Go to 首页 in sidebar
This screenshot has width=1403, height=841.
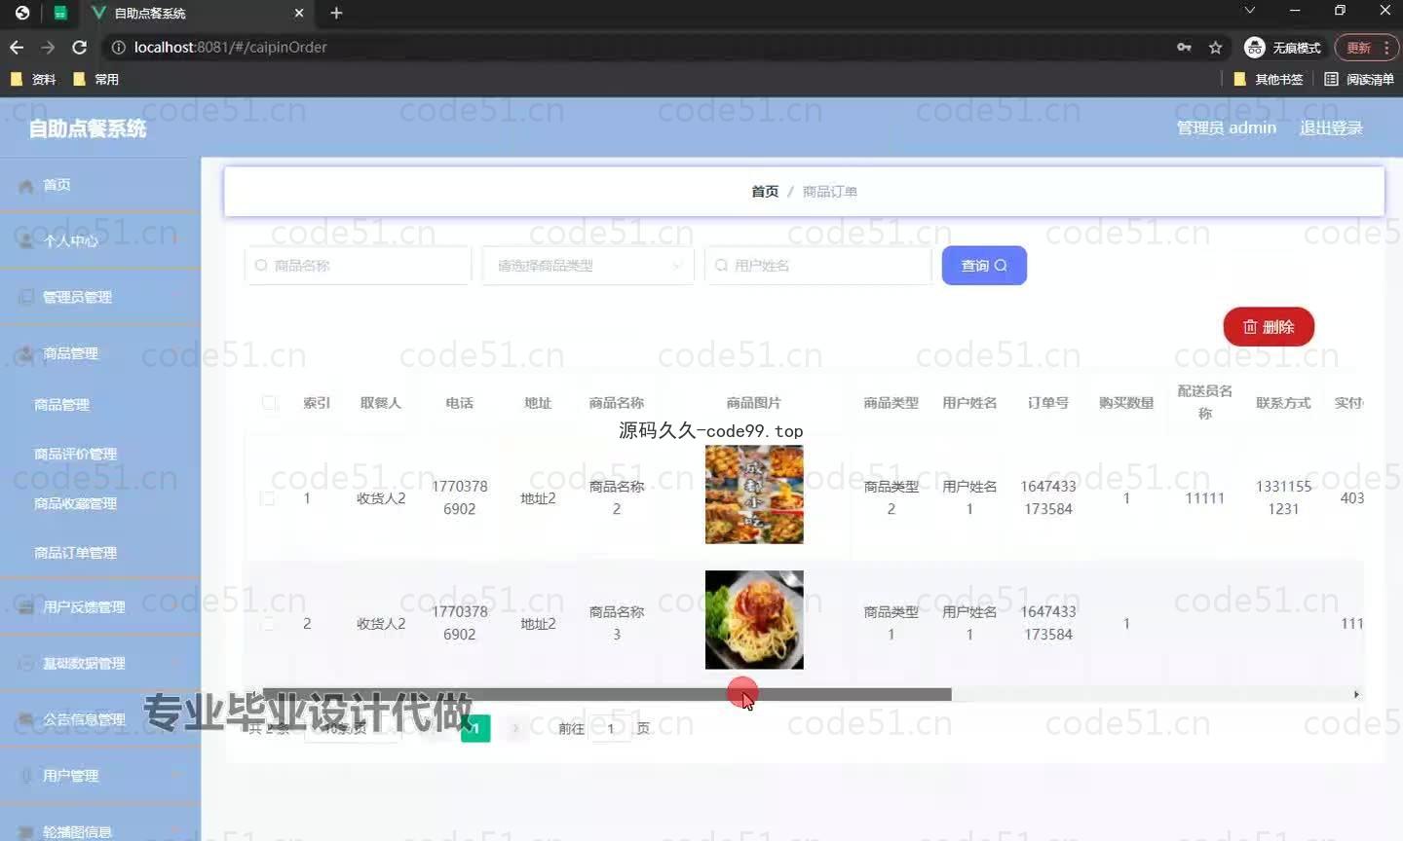[x=100, y=185]
